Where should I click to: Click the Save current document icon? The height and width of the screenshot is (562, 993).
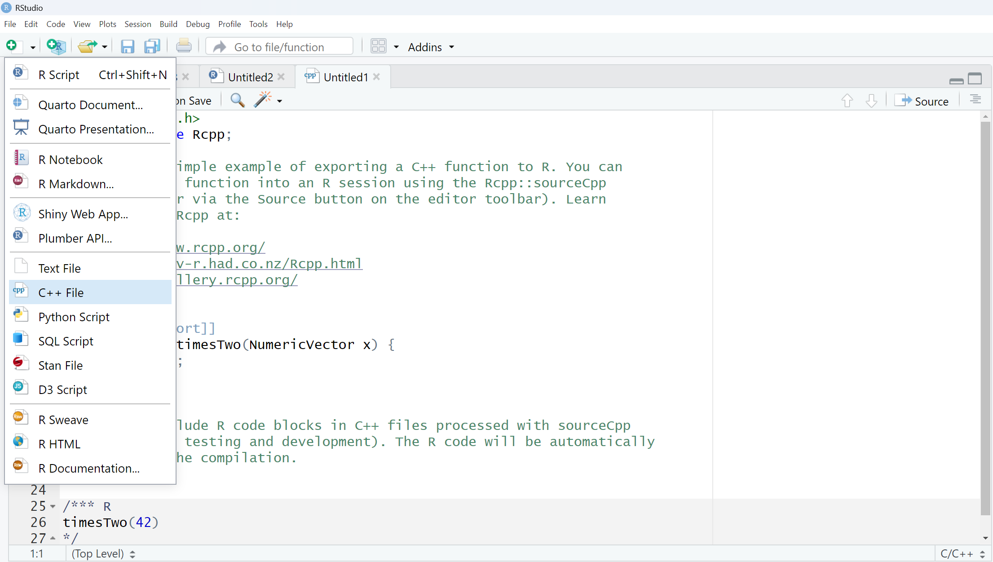[x=128, y=47]
